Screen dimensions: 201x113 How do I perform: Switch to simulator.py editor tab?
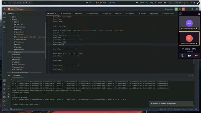[x=66, y=13]
